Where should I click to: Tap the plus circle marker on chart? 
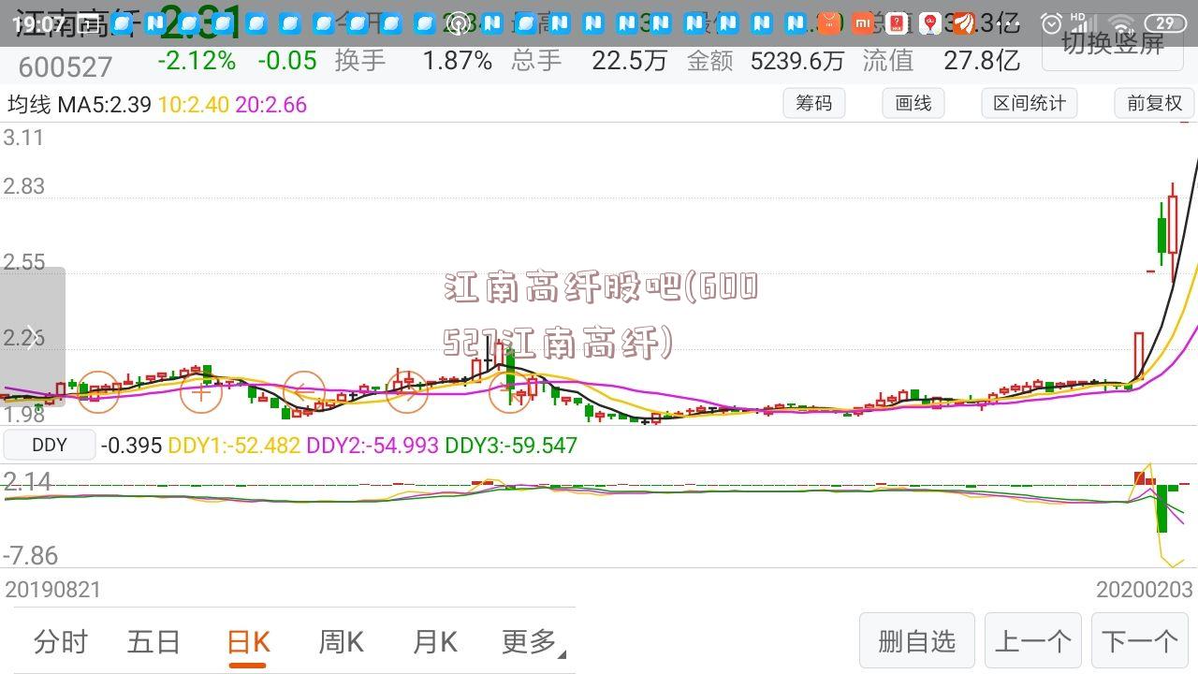tap(200, 392)
